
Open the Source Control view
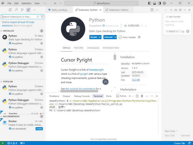22,10
